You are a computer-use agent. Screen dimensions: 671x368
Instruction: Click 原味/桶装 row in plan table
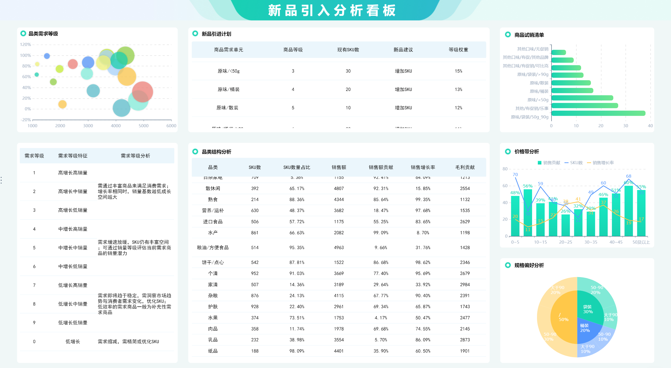pyautogui.click(x=228, y=89)
